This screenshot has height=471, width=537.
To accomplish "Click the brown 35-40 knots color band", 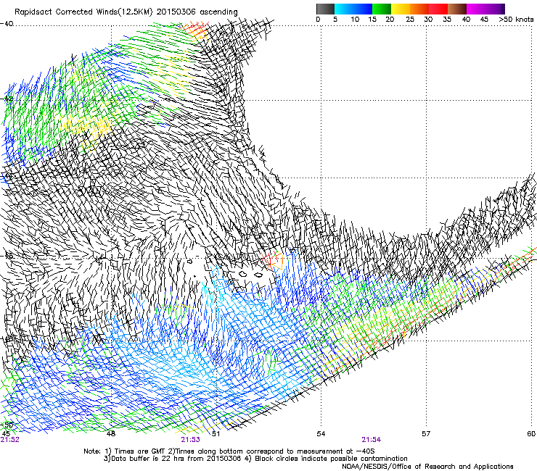I will [457, 9].
